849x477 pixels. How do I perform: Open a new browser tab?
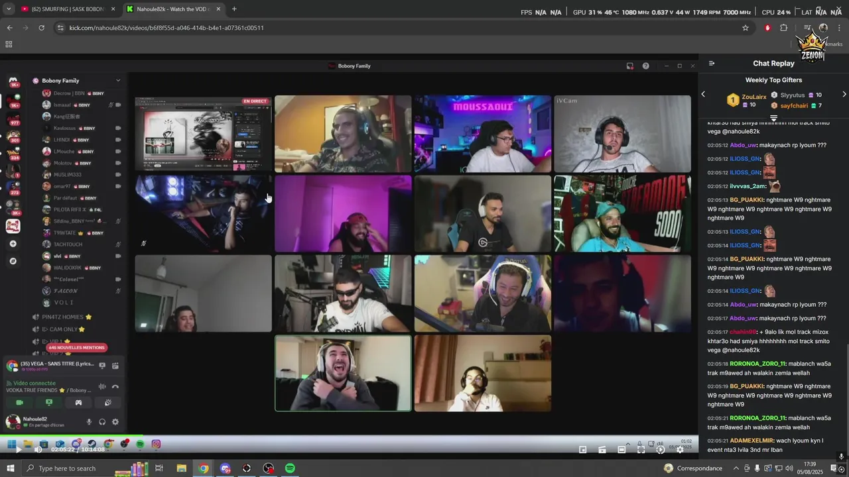pos(234,9)
